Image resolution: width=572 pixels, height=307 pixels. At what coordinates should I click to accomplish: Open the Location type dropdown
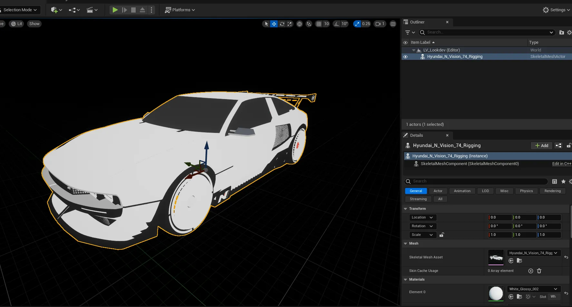(x=423, y=218)
